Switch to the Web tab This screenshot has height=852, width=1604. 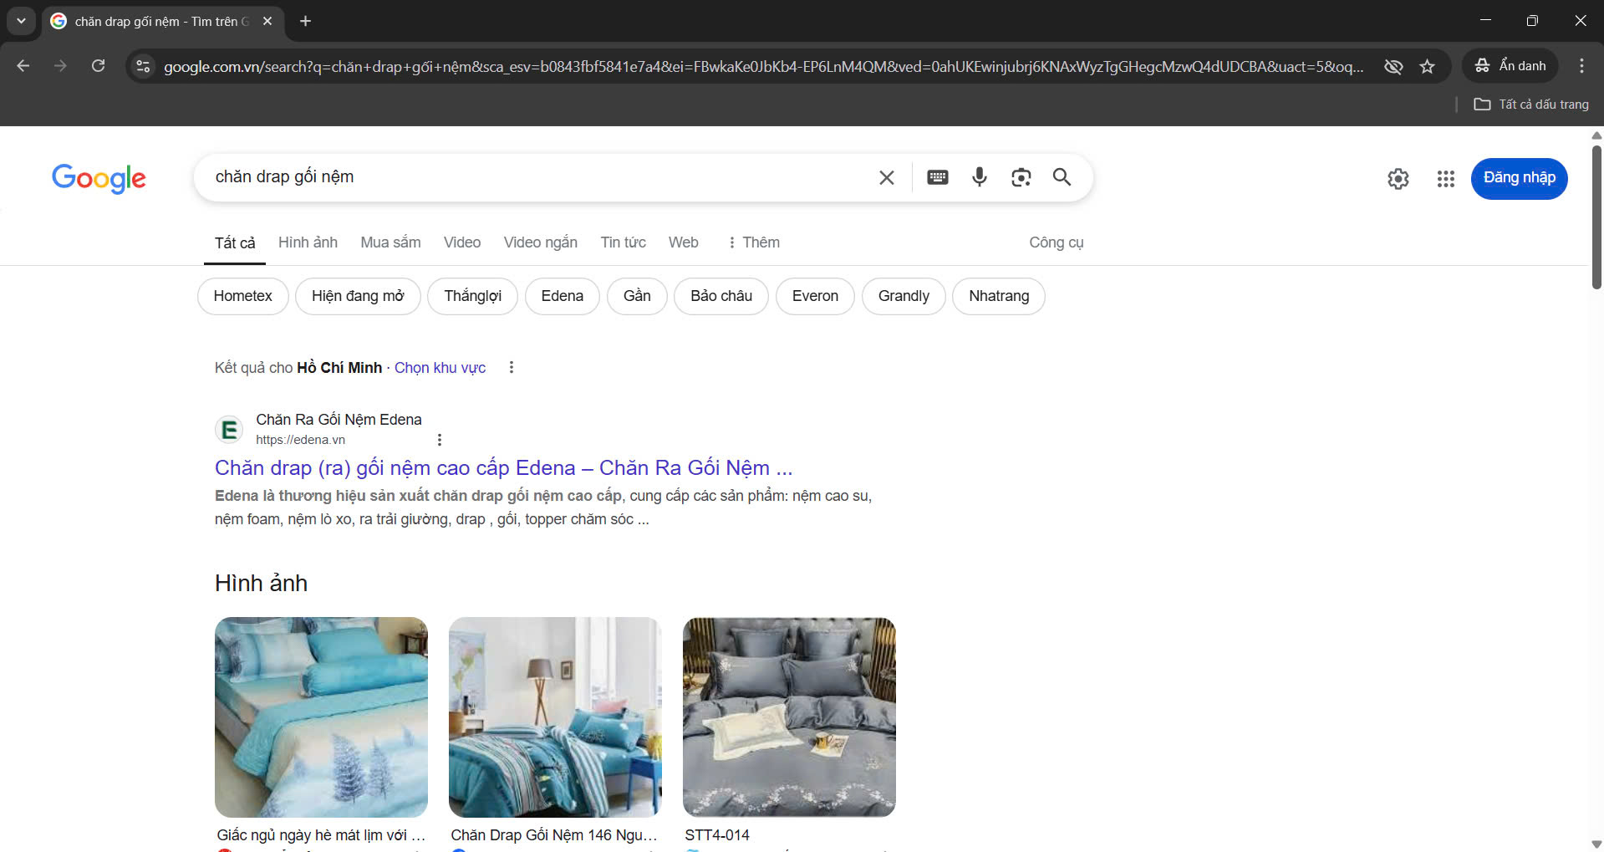(x=683, y=242)
